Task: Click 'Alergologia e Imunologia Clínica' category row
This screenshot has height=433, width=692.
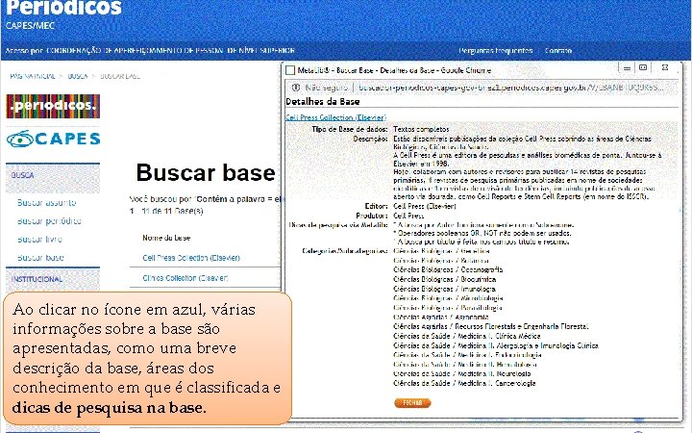Action: coord(496,345)
